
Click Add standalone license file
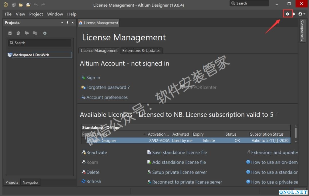click(x=179, y=162)
